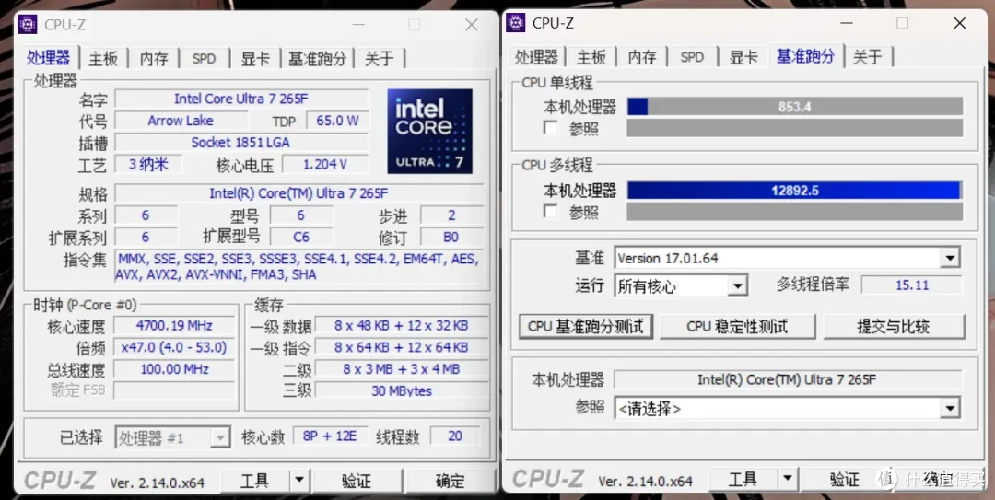Select 处理器 tab in left window
The height and width of the screenshot is (500, 995).
pyautogui.click(x=48, y=58)
